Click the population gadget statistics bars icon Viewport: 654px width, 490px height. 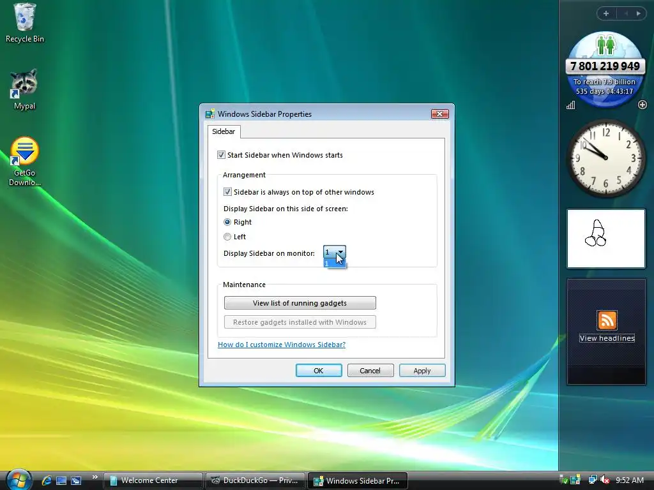[570, 105]
